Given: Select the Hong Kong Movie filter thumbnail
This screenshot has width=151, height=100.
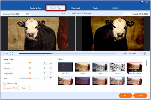Looking at the screenshot, I should coord(134,67).
